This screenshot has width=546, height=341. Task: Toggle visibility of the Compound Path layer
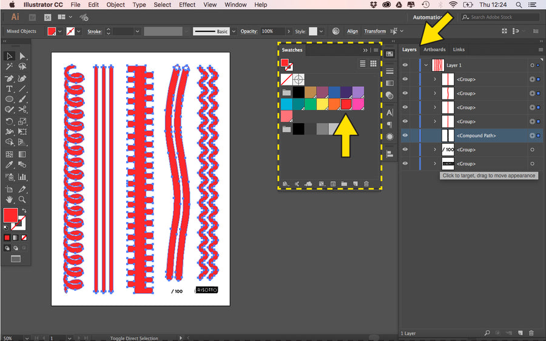tap(405, 136)
